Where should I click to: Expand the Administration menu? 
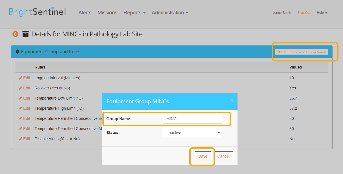click(x=170, y=13)
